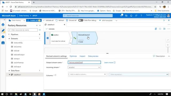Click the Data Factory breadcrumb link
The height and width of the screenshot is (96, 171).
pyautogui.click(x=24, y=16)
